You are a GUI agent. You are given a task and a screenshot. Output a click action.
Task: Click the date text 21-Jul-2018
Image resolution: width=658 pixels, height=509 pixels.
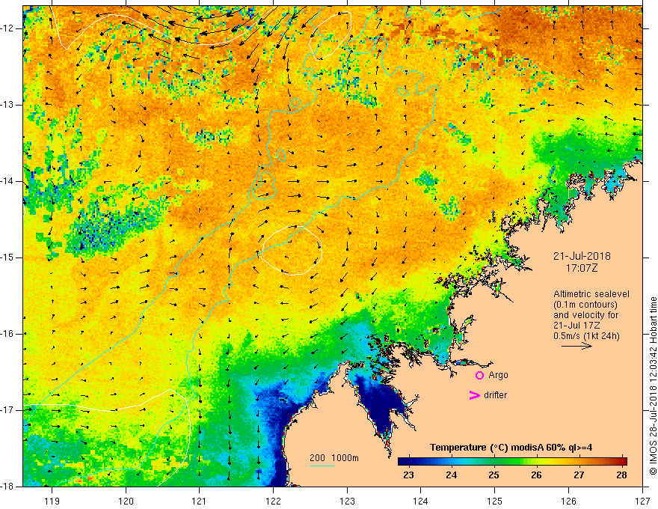pos(582,256)
